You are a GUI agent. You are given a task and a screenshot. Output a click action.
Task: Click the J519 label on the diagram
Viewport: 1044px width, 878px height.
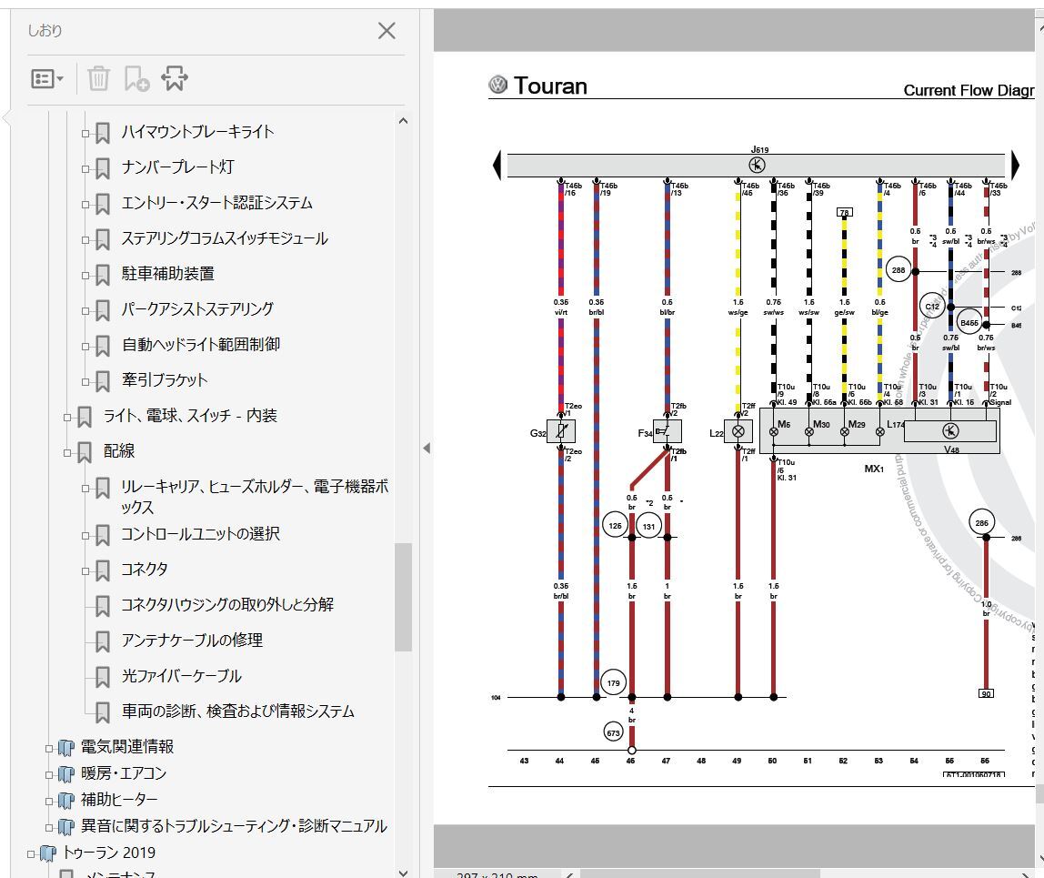(759, 150)
